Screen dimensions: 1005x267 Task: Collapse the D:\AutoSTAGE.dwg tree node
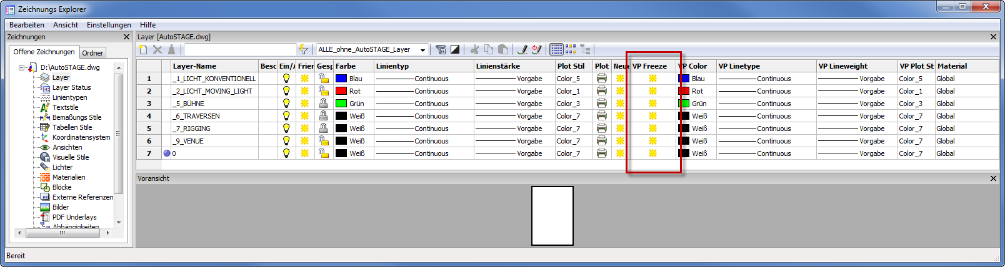tap(22, 67)
